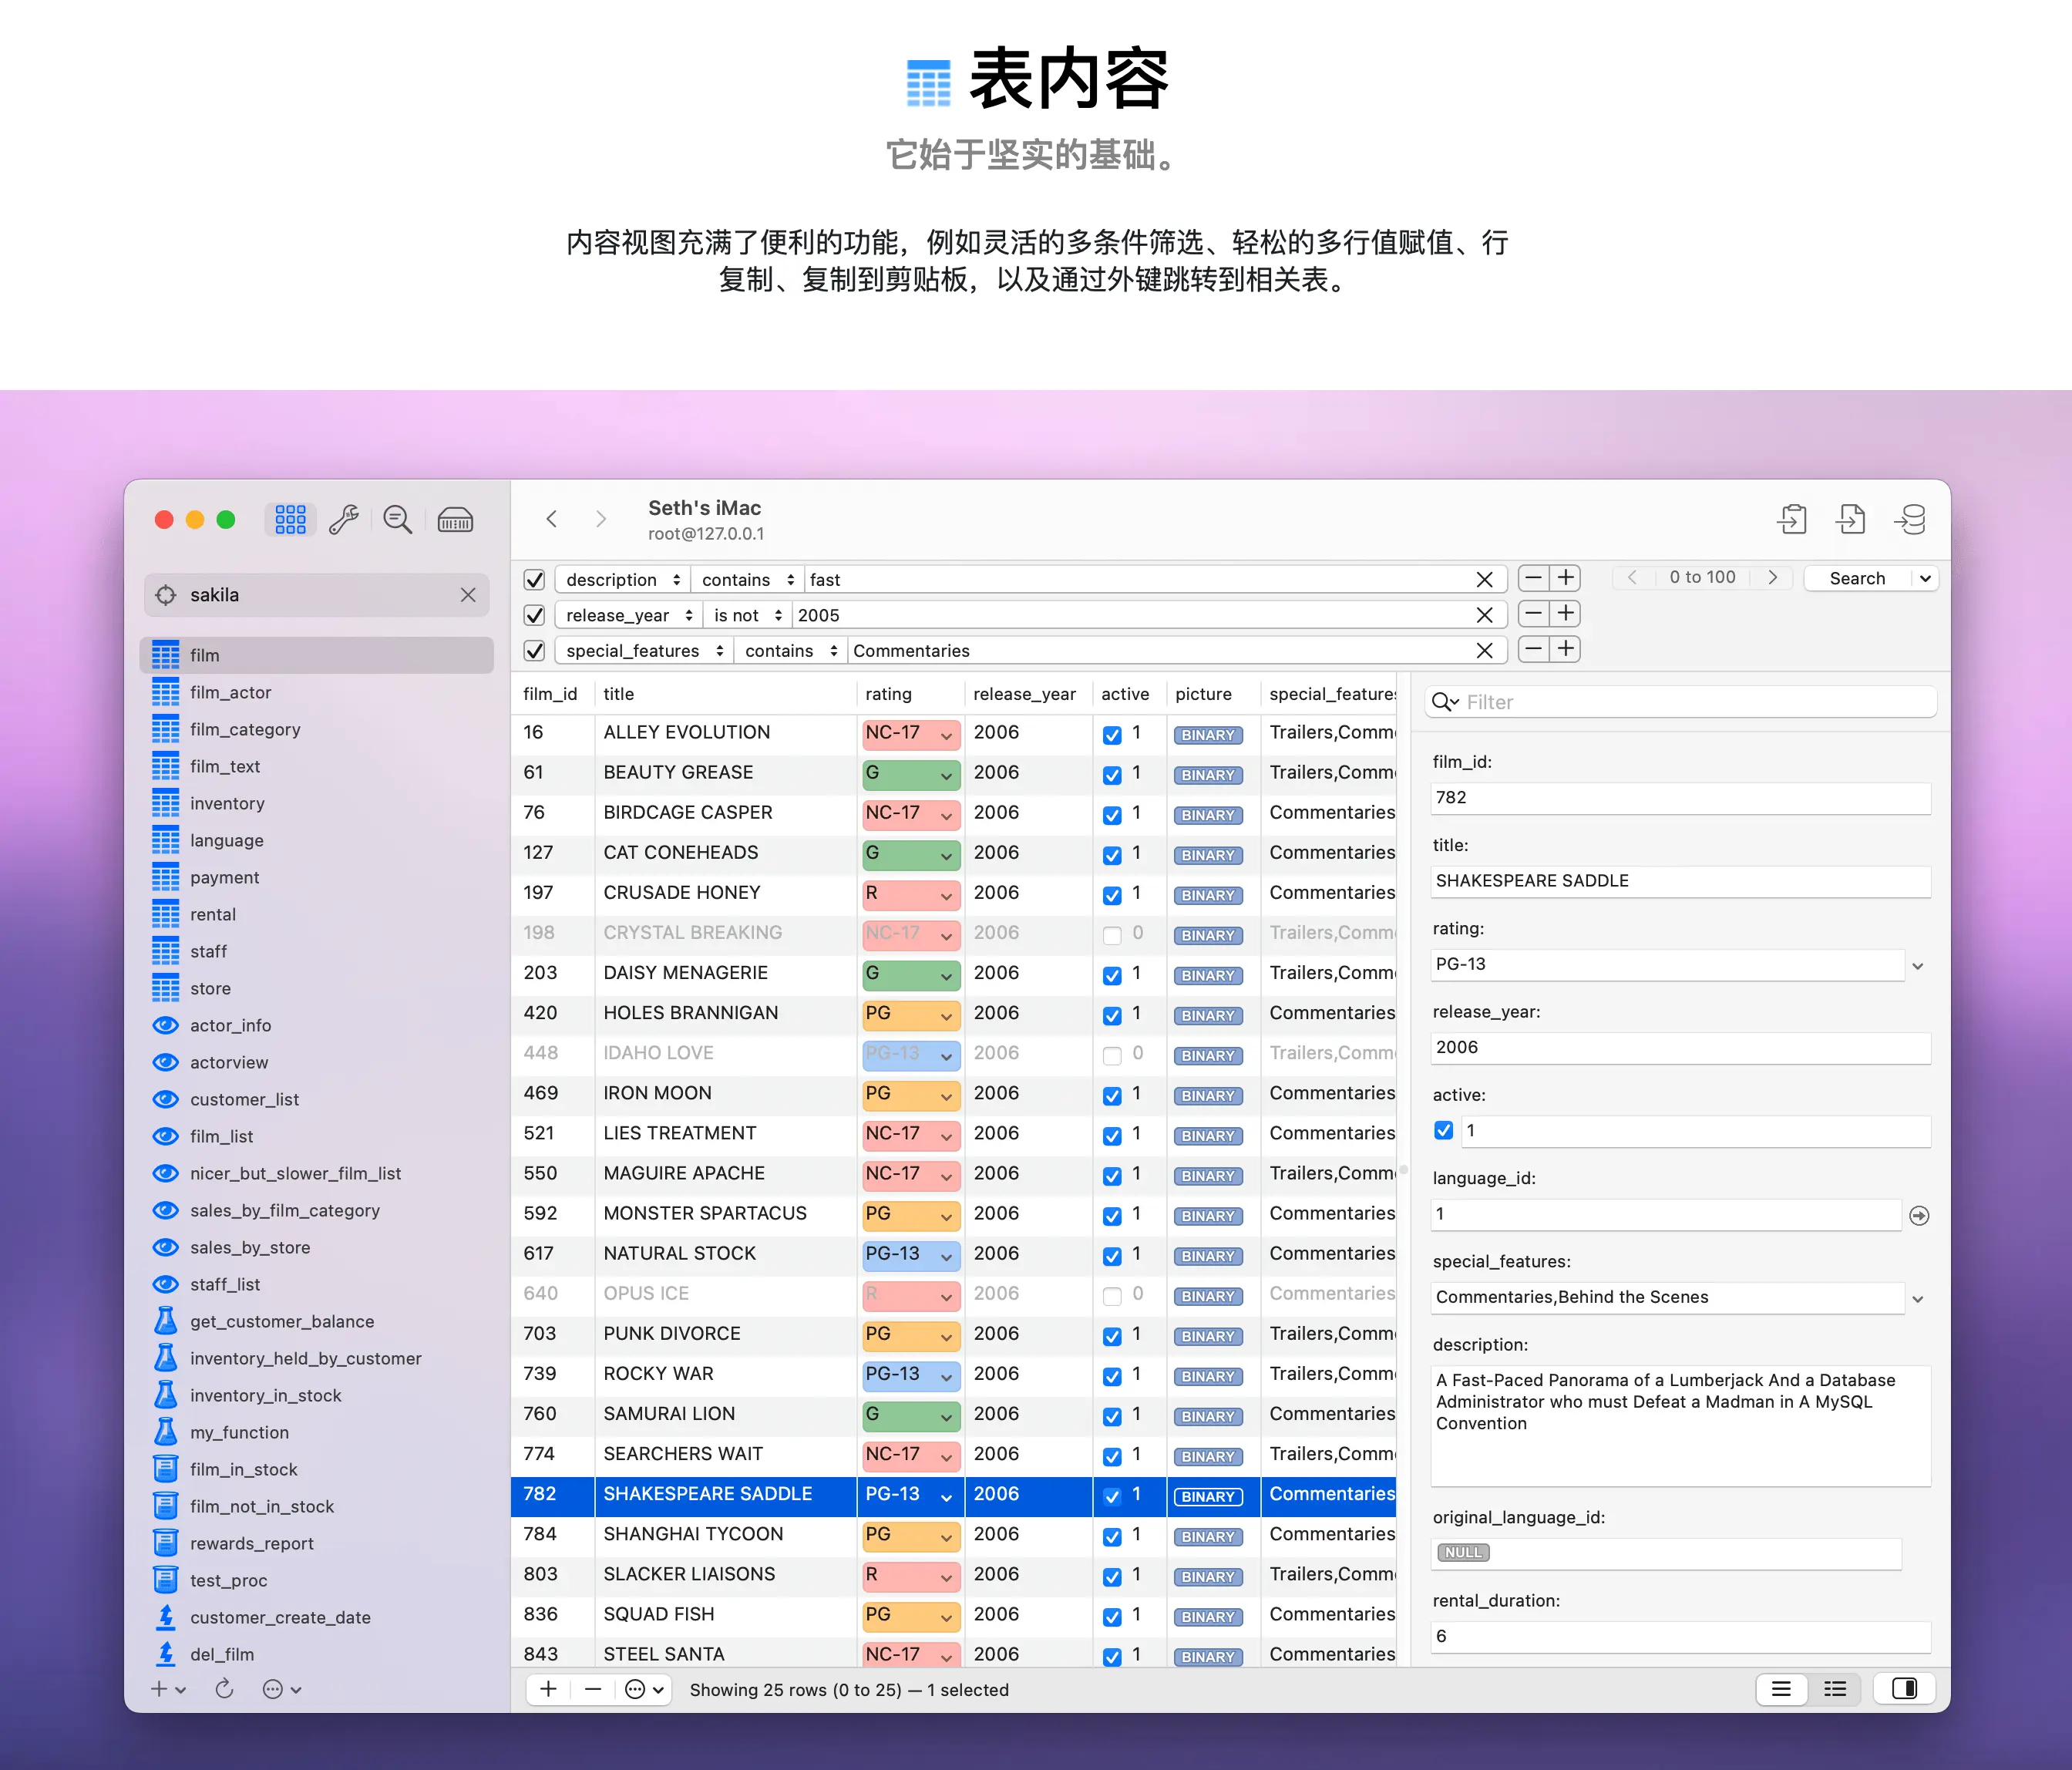Open the magnifier query search icon
Screen dimensions: 2072x1770
[397, 520]
